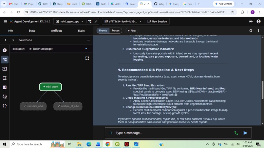Viewport: 264px width, 148px height.
Task: Click the '4. Recommended GIS Pipeline & Next Steps' heading
Action: pyautogui.click(x=156, y=70)
